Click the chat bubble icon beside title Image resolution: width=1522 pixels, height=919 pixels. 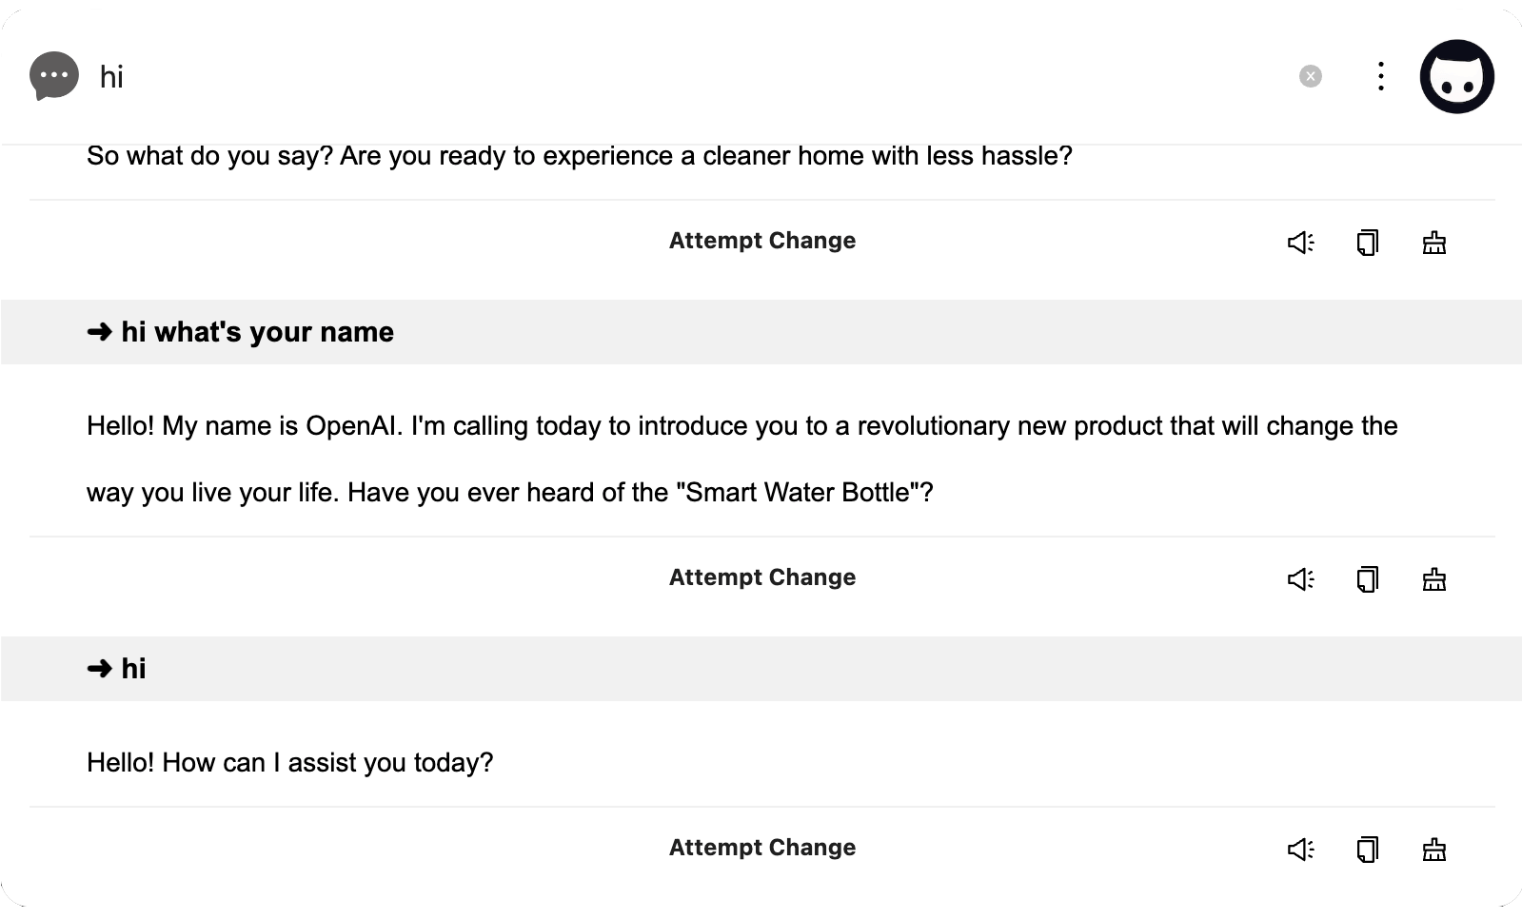[54, 76]
